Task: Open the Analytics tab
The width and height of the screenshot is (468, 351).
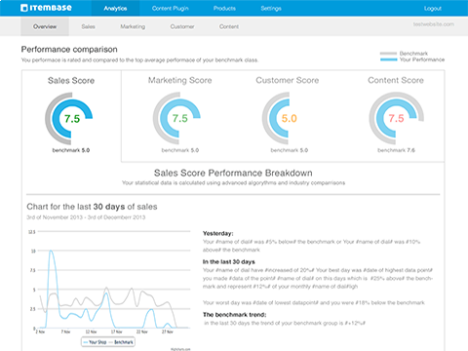Action: [x=115, y=8]
